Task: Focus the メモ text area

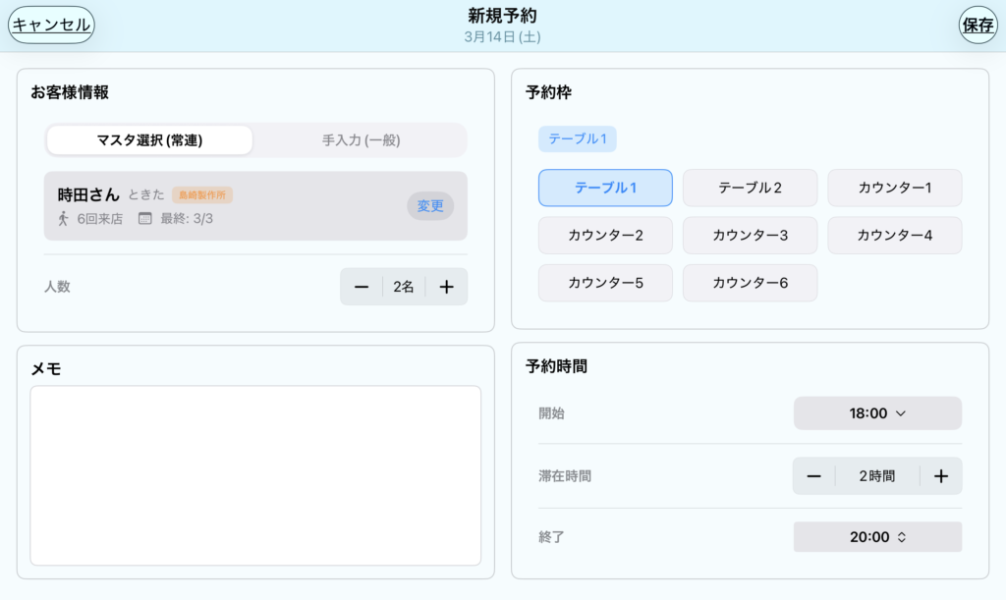Action: (x=255, y=475)
